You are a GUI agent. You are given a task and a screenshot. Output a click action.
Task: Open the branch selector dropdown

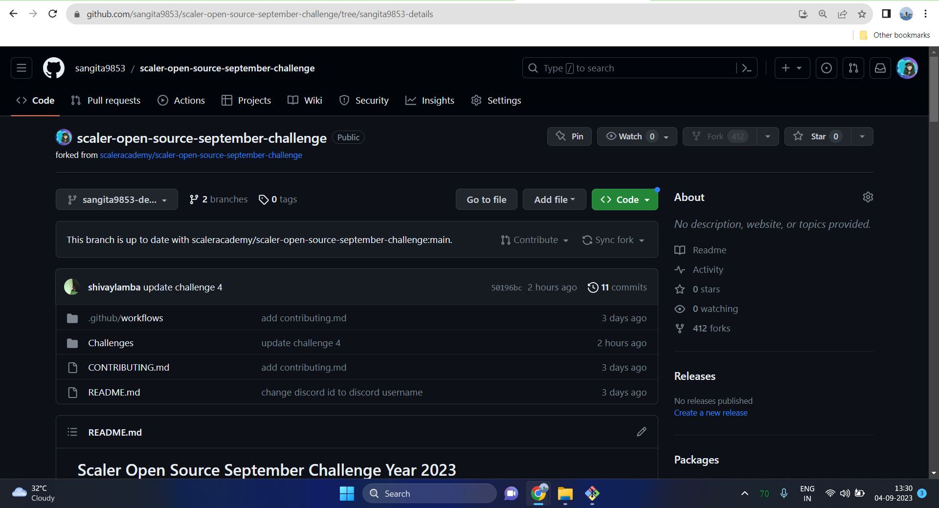116,199
